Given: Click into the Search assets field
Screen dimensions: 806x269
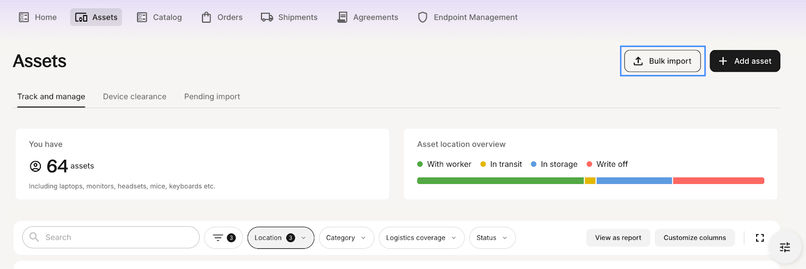Looking at the screenshot, I should [x=111, y=237].
